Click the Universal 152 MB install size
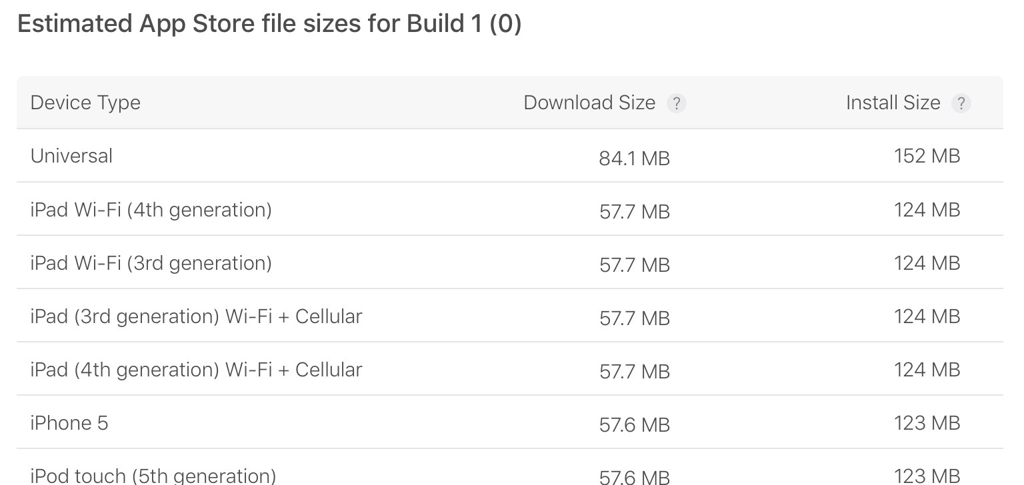The height and width of the screenshot is (485, 1024). point(927,156)
